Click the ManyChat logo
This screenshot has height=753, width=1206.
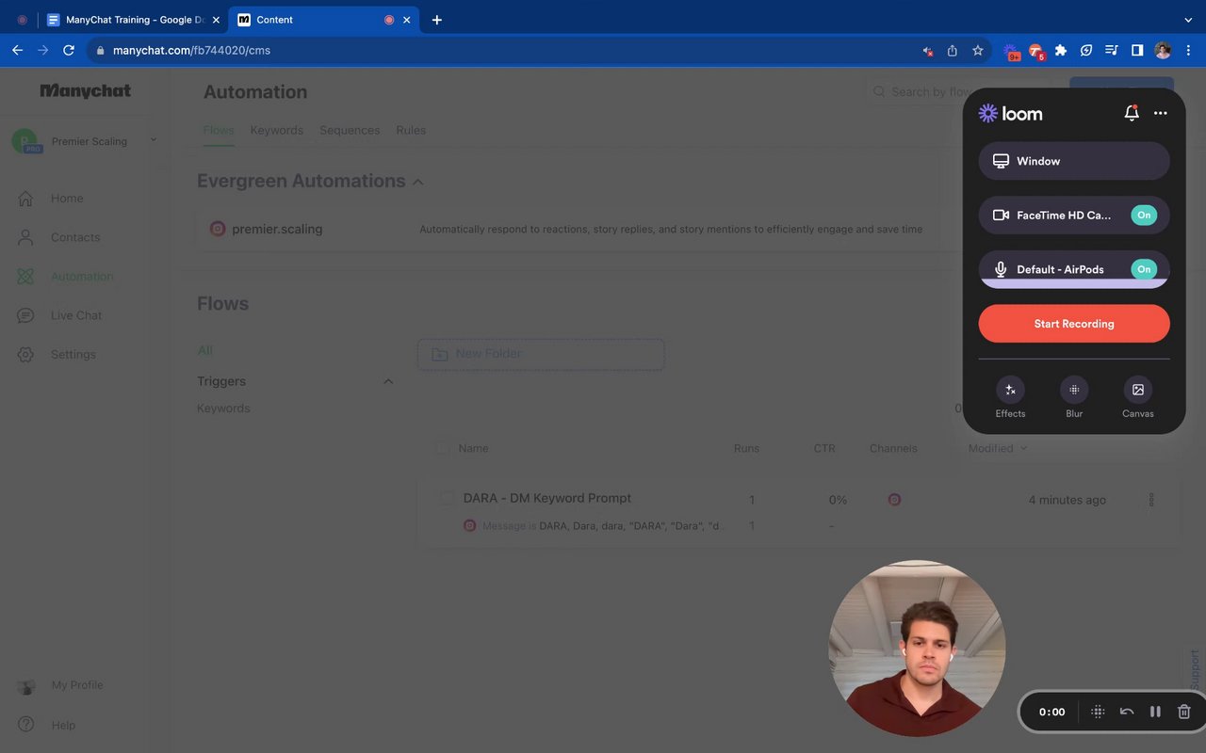(x=85, y=91)
